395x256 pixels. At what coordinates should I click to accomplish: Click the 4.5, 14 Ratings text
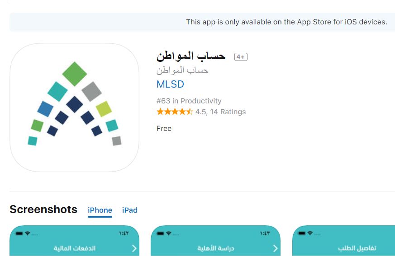coord(220,112)
